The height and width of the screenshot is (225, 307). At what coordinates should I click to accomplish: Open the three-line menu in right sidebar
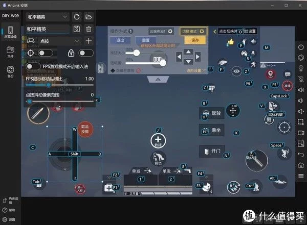coord(301,176)
